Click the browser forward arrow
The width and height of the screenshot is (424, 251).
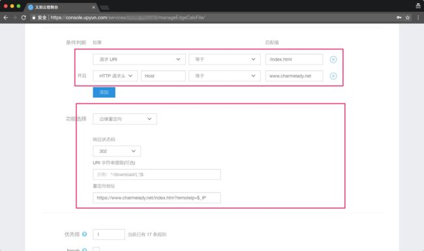point(14,18)
